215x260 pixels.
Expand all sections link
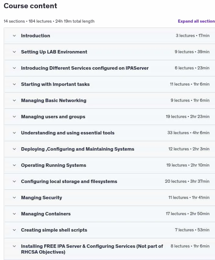click(x=196, y=21)
